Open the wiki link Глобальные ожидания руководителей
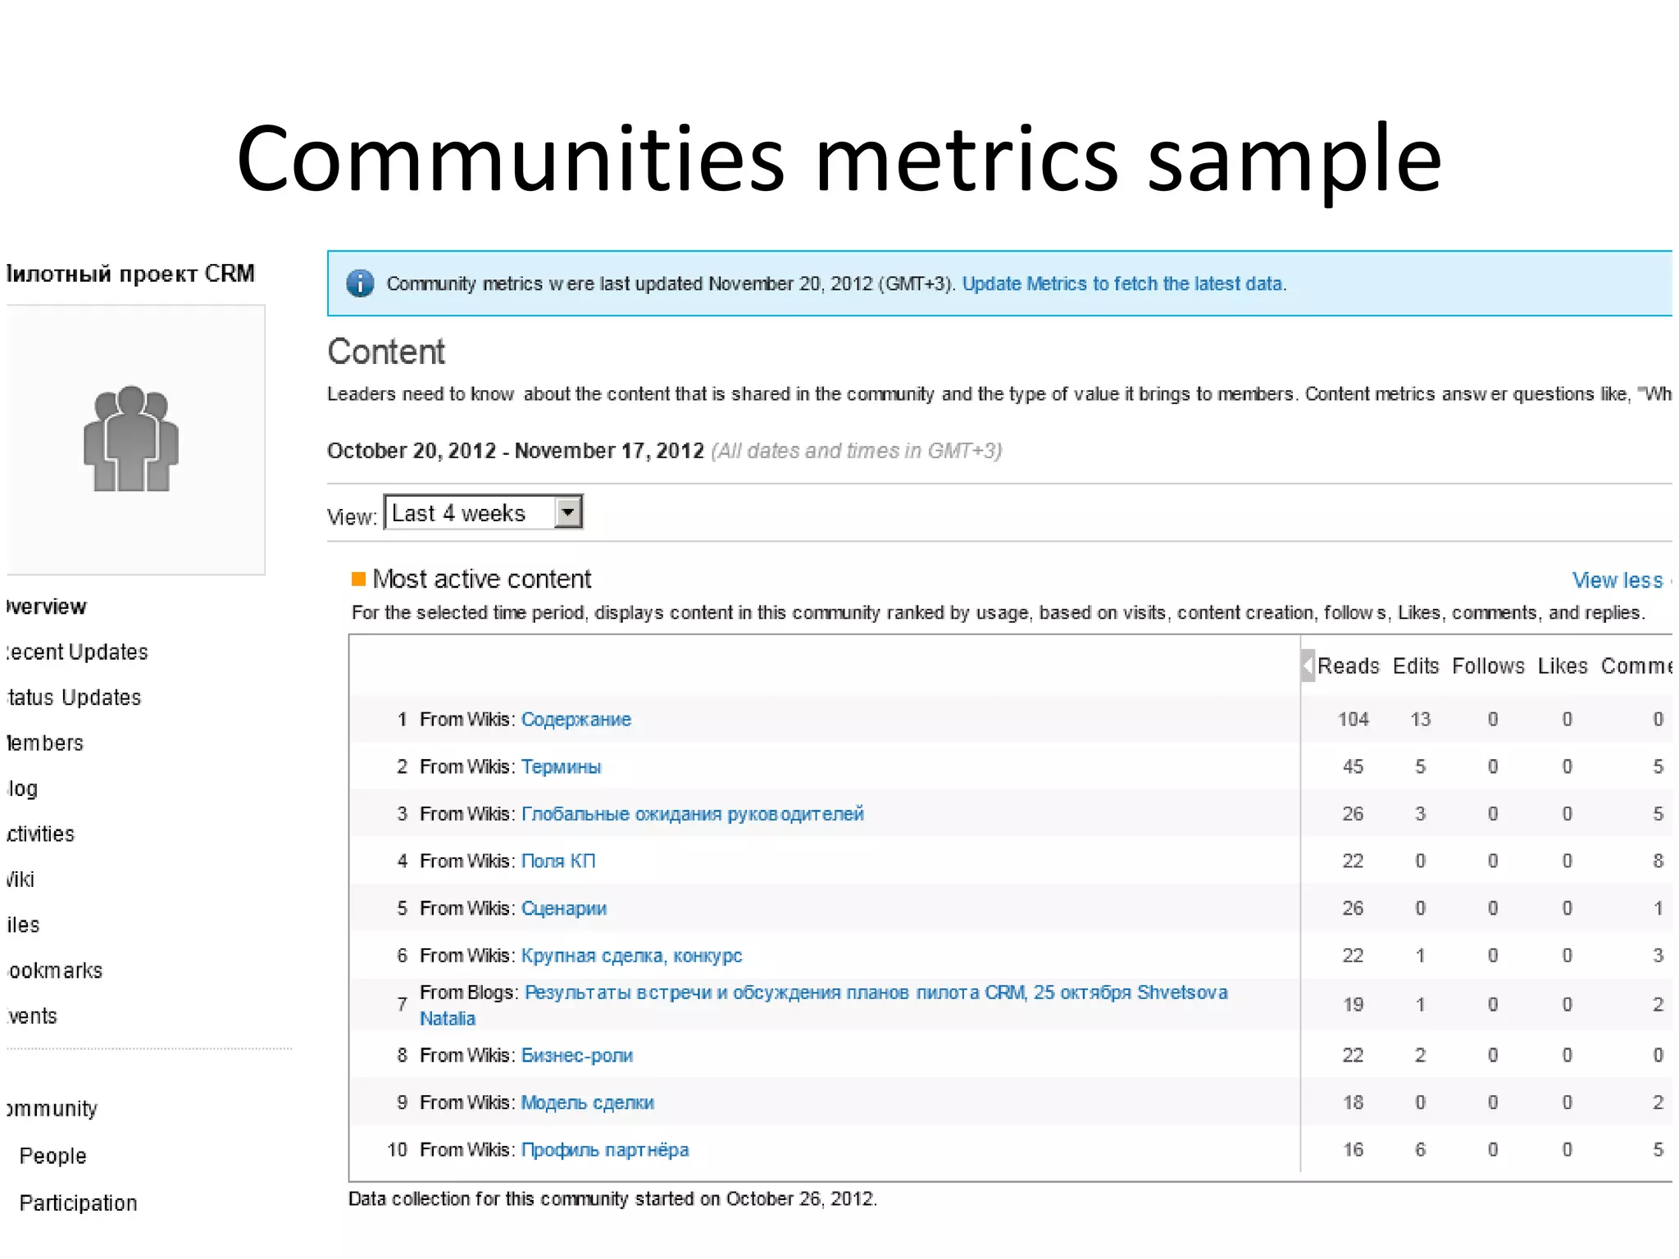 tap(693, 814)
